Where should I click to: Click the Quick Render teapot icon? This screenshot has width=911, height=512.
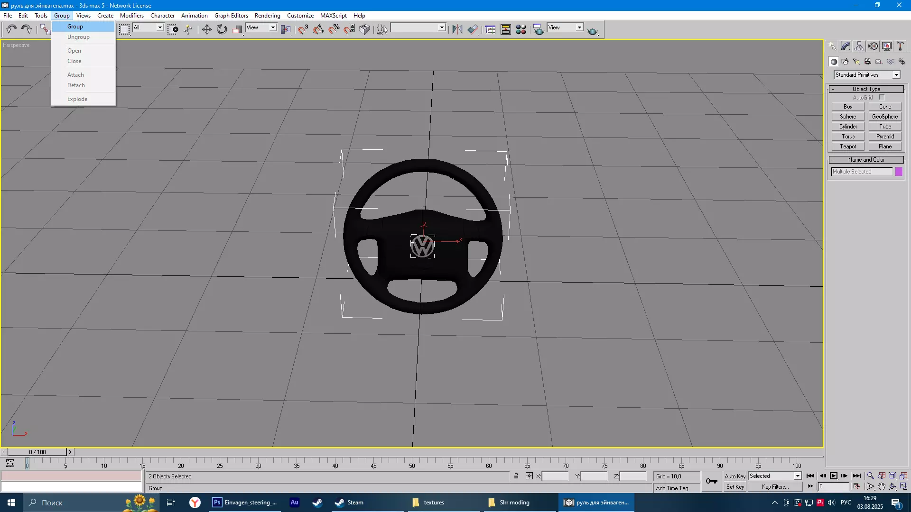[592, 30]
